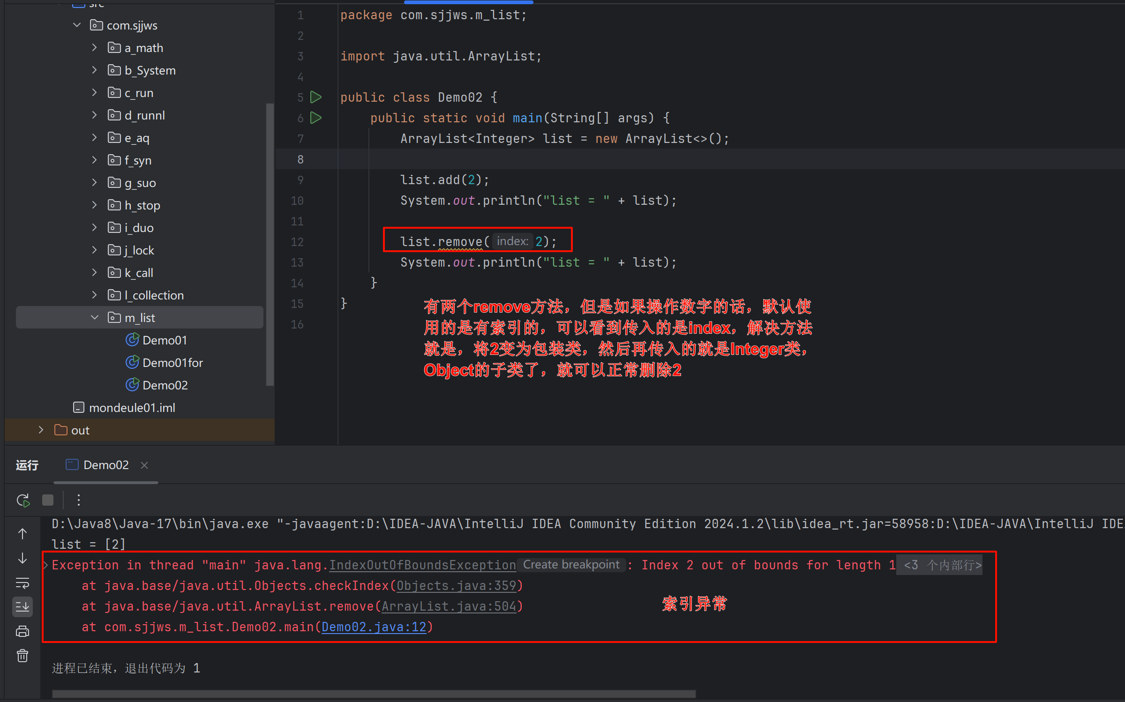1125x702 pixels.
Task: Expand the folded exception stack trace arrow
Action: tap(45, 565)
